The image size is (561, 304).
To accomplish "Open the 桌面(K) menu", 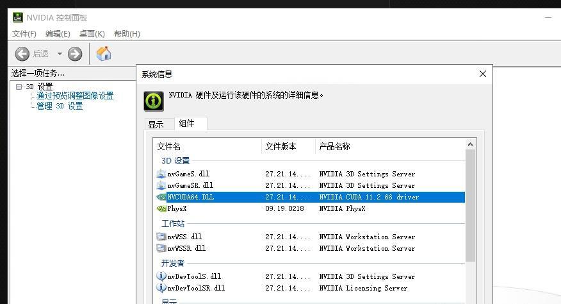I will [92, 34].
